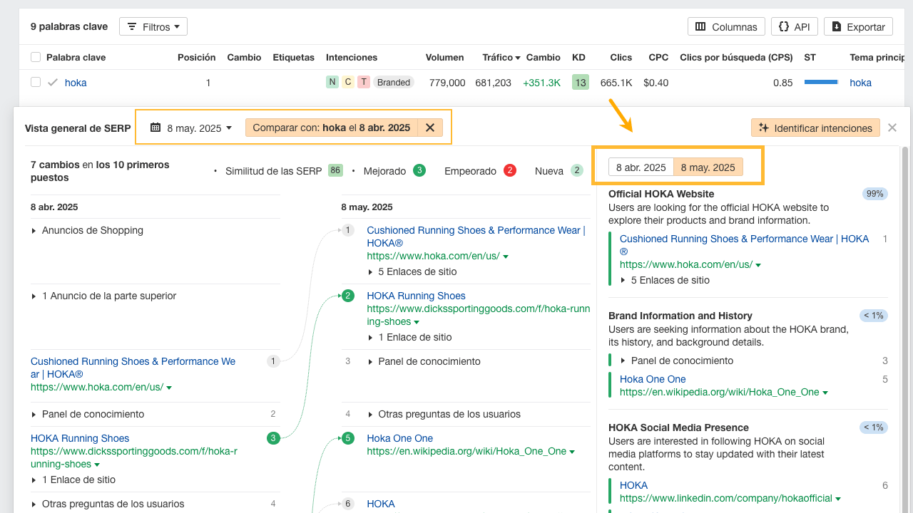The width and height of the screenshot is (913, 513).
Task: Switch to the 8 abr. 2025 tab
Action: pyautogui.click(x=640, y=167)
